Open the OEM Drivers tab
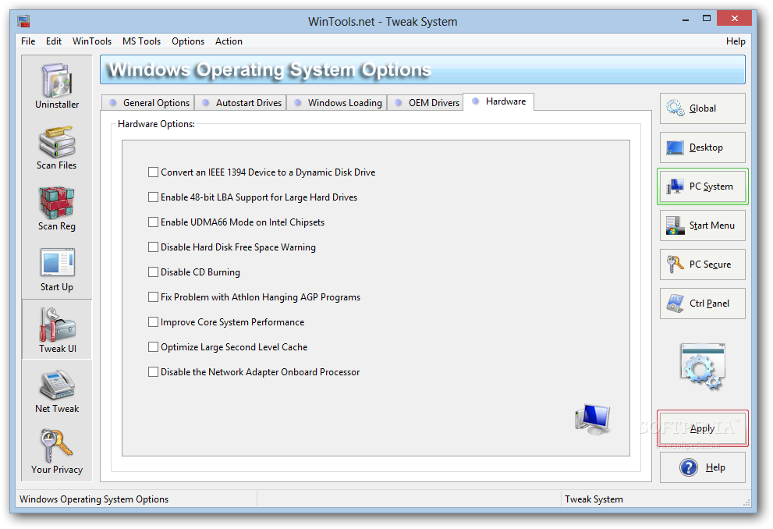 [425, 102]
